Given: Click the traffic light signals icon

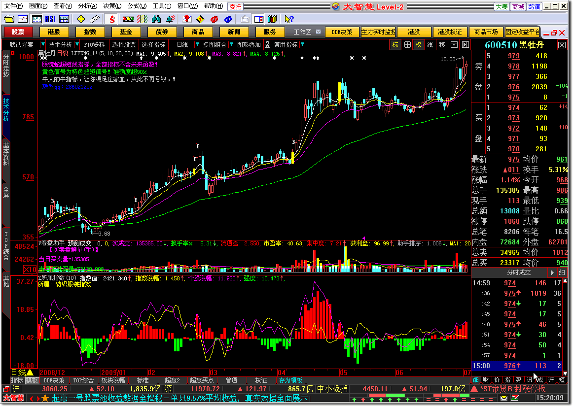Looking at the screenshot, I should [128, 19].
